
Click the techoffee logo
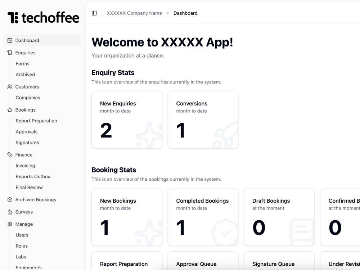44,17
